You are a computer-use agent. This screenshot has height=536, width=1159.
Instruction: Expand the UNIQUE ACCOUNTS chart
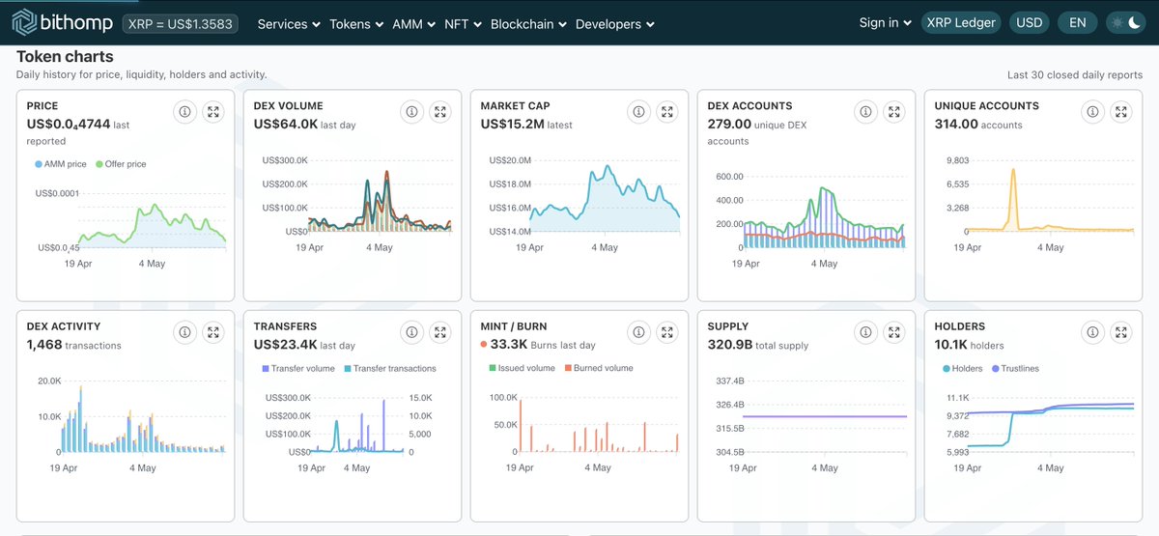(x=1121, y=112)
